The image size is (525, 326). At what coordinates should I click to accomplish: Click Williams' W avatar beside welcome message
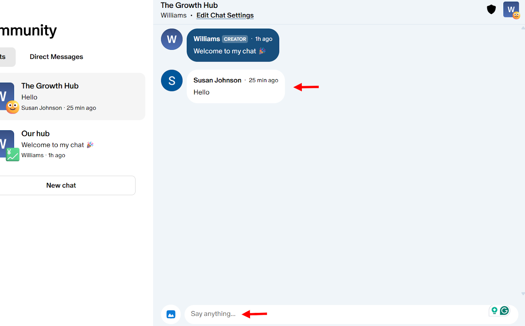coord(172,39)
